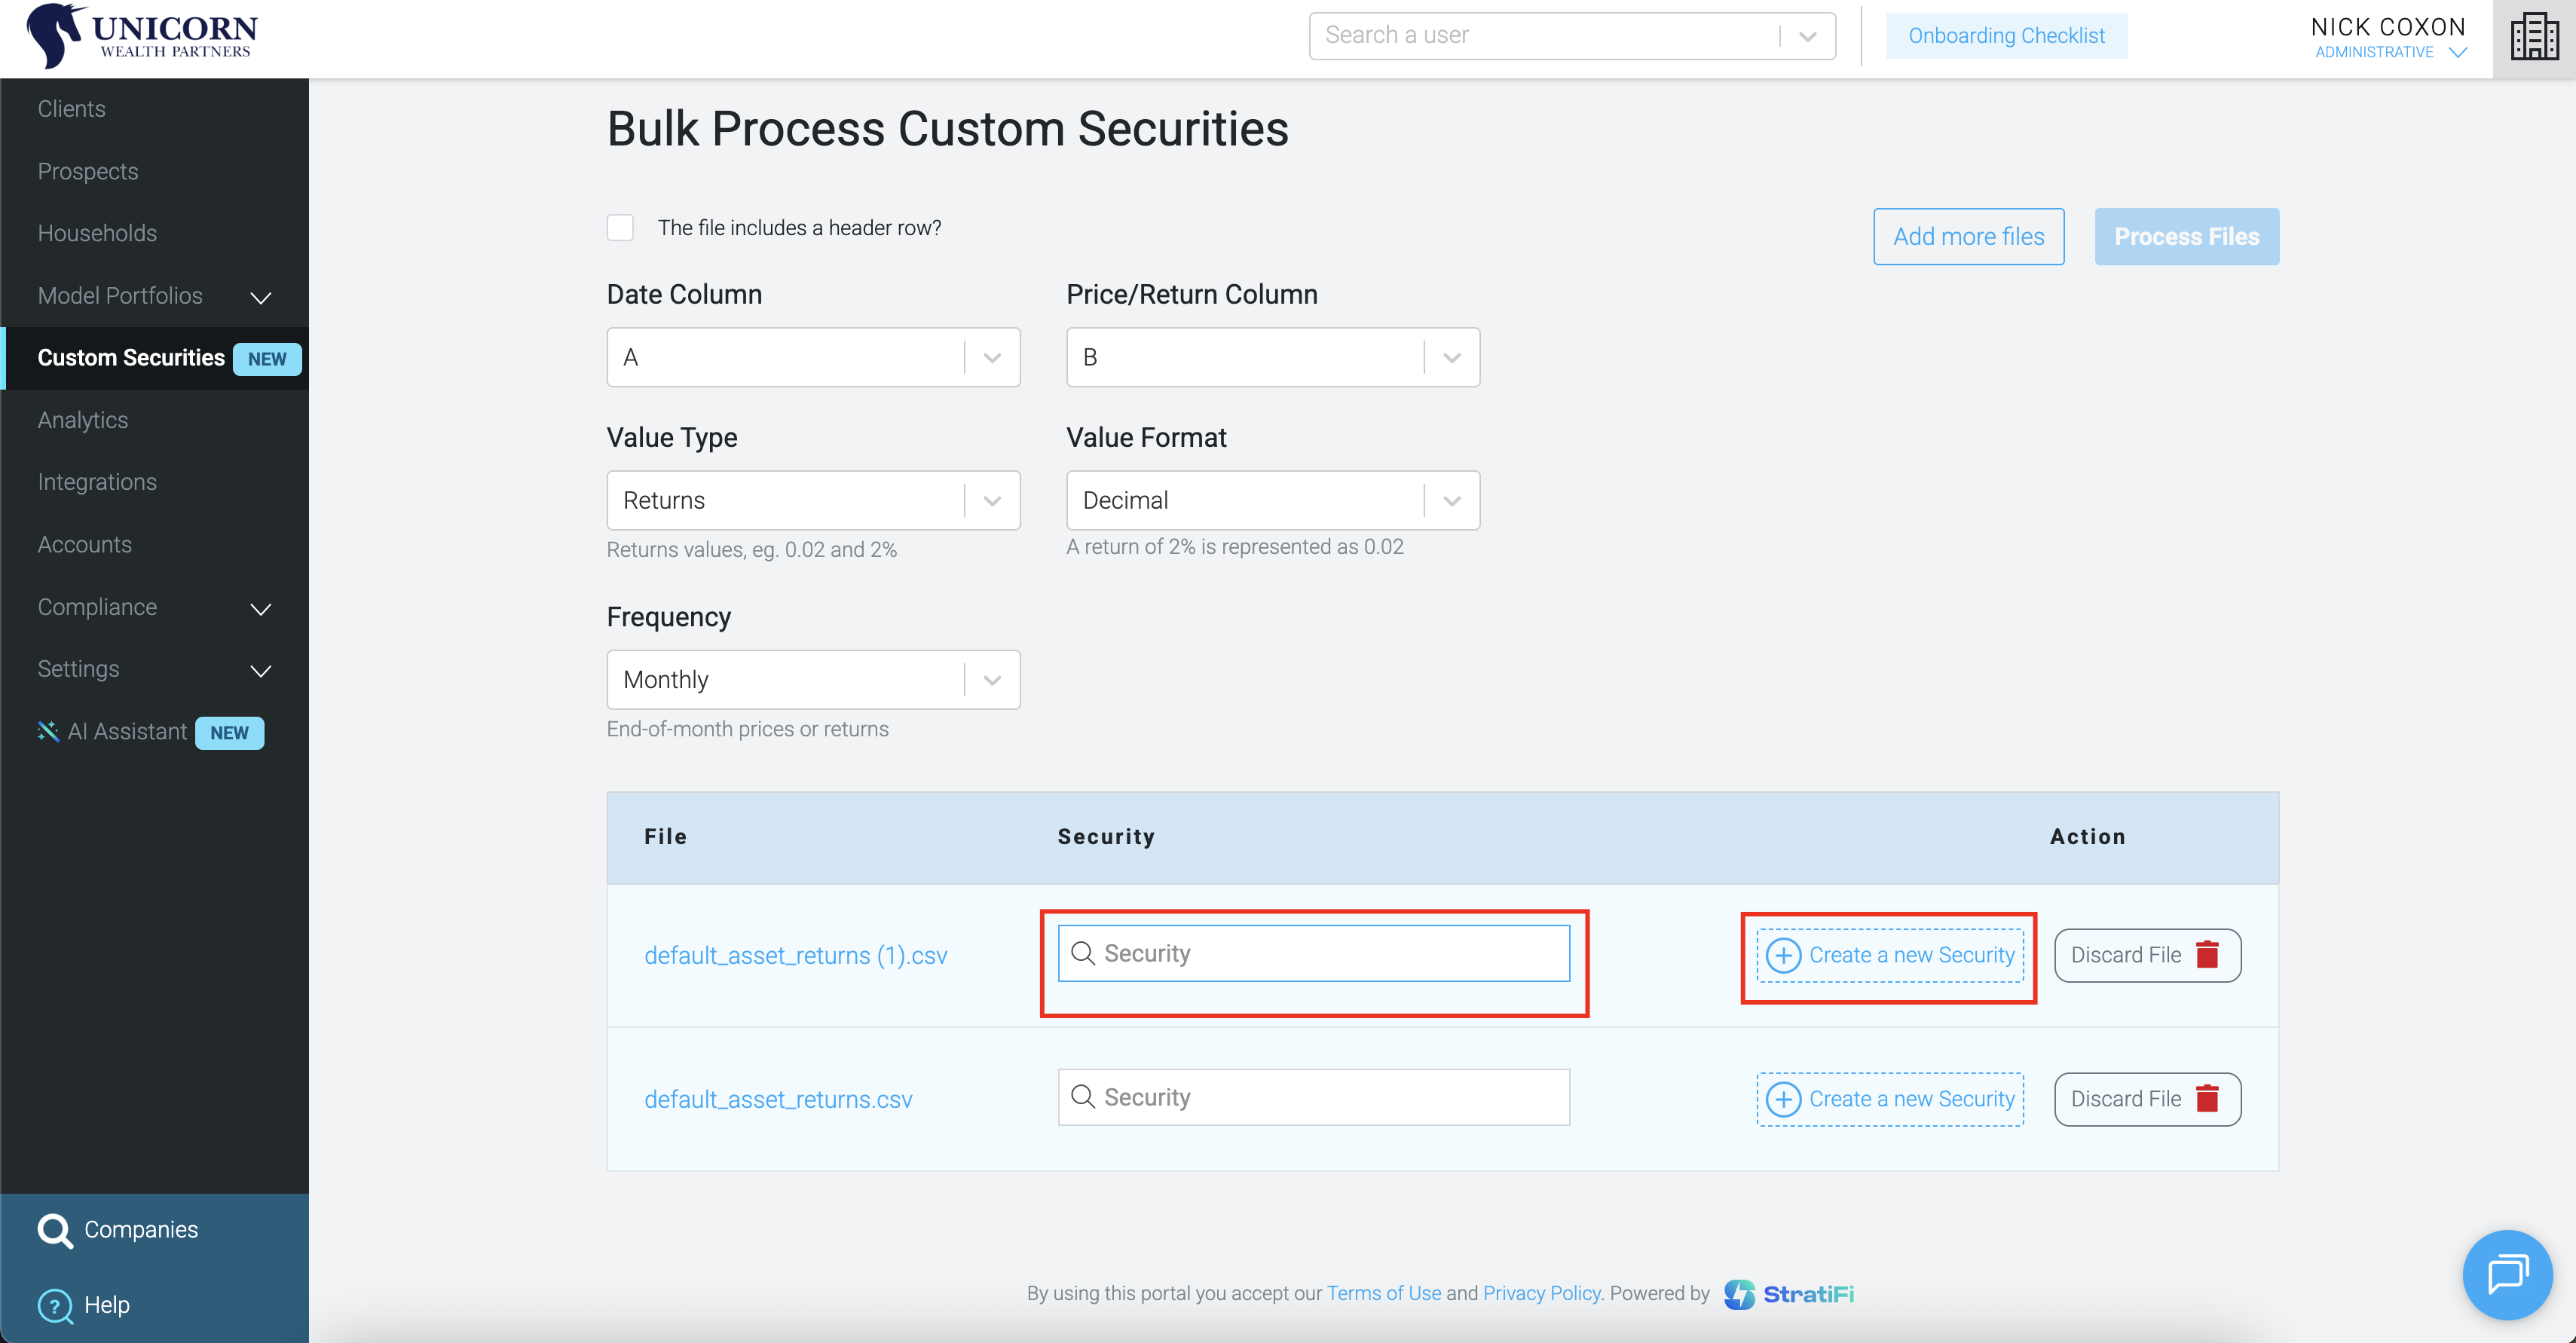Expand the Search a user dropdown
The width and height of the screenshot is (2576, 1343).
1807,36
